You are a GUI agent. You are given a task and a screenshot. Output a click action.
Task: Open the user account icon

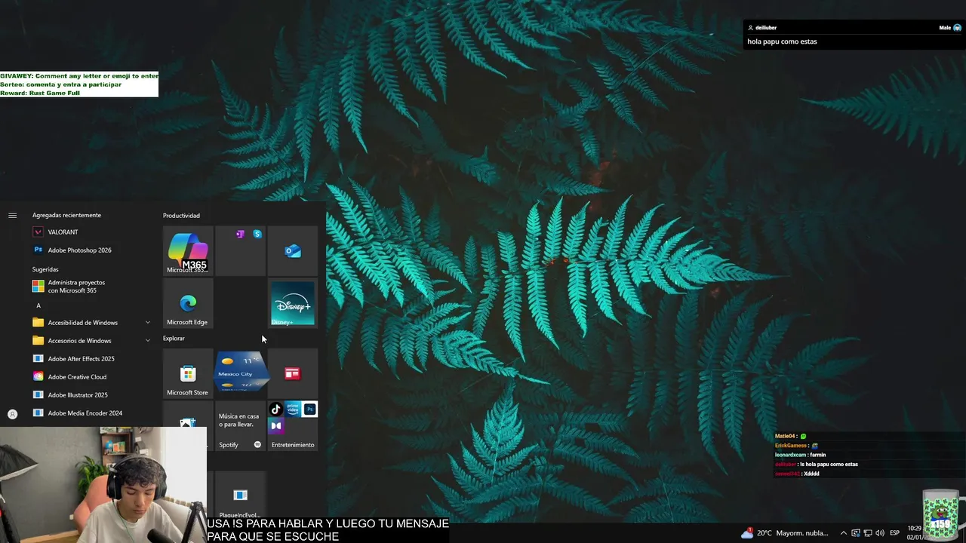tap(12, 414)
